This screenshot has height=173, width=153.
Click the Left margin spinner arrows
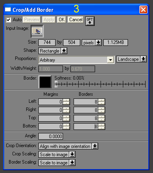tap(66, 102)
